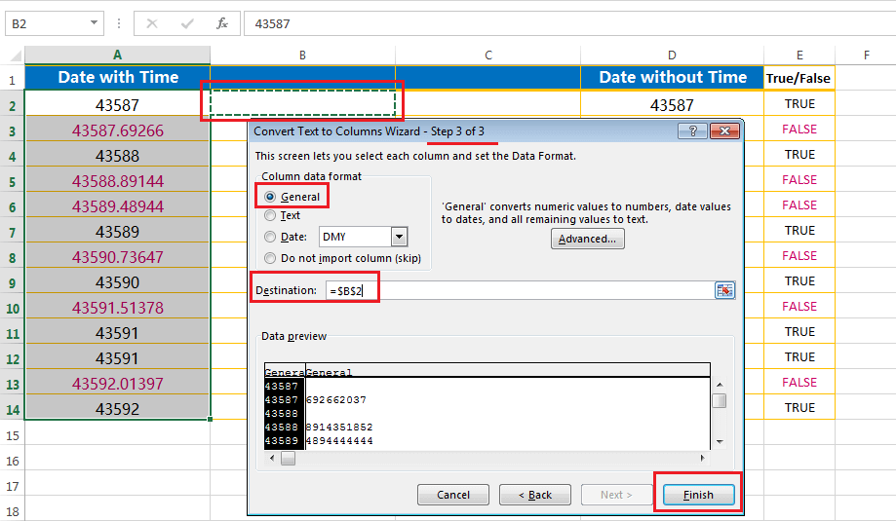Click the second General column in data preview
This screenshot has height=521, width=896.
pyautogui.click(x=330, y=372)
